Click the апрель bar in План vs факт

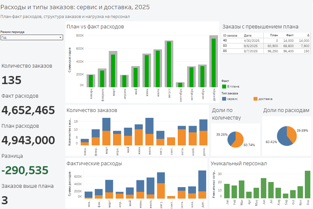(x=124, y=81)
